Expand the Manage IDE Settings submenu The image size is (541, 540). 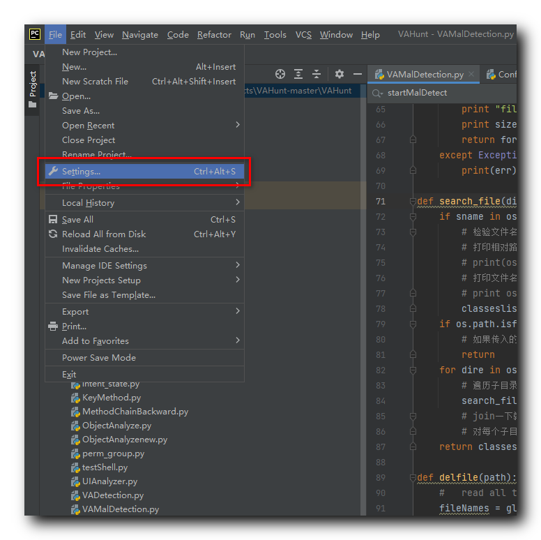(x=144, y=266)
